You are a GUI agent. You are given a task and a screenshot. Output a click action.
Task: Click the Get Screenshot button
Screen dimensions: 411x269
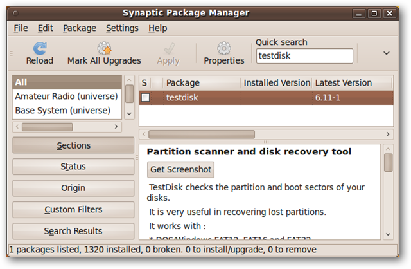[181, 170]
